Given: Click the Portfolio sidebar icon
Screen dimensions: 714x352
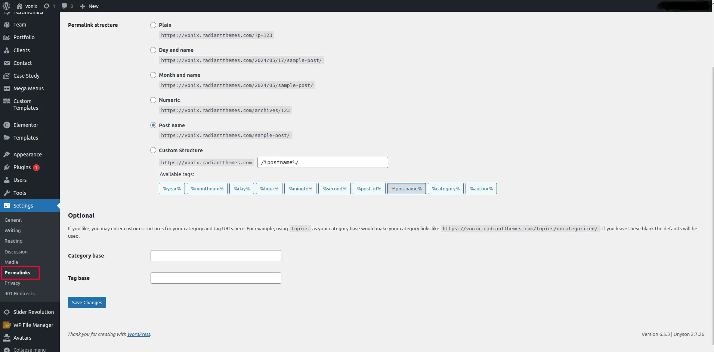Looking at the screenshot, I should click(x=7, y=37).
